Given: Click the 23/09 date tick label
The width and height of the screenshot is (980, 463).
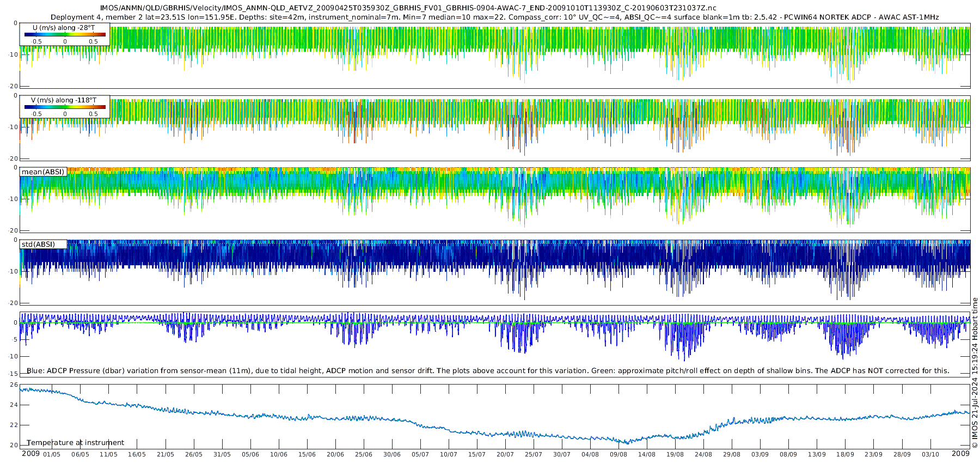Looking at the screenshot, I should click(x=873, y=454).
